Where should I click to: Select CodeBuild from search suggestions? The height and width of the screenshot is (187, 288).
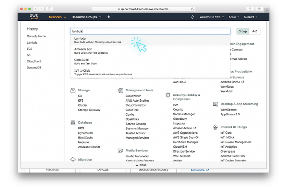(x=150, y=62)
